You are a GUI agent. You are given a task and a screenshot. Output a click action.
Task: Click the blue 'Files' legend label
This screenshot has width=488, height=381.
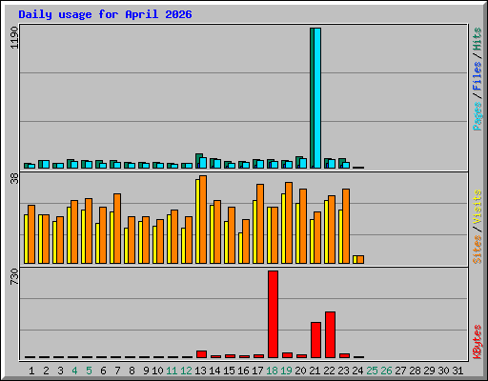pyautogui.click(x=478, y=76)
